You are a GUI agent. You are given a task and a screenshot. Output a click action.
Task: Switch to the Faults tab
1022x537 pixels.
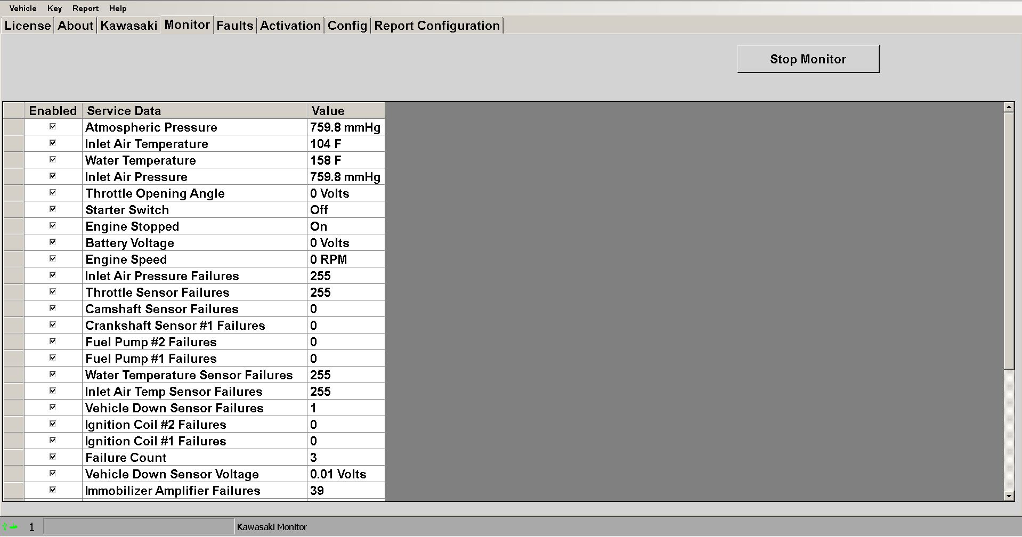(x=235, y=26)
